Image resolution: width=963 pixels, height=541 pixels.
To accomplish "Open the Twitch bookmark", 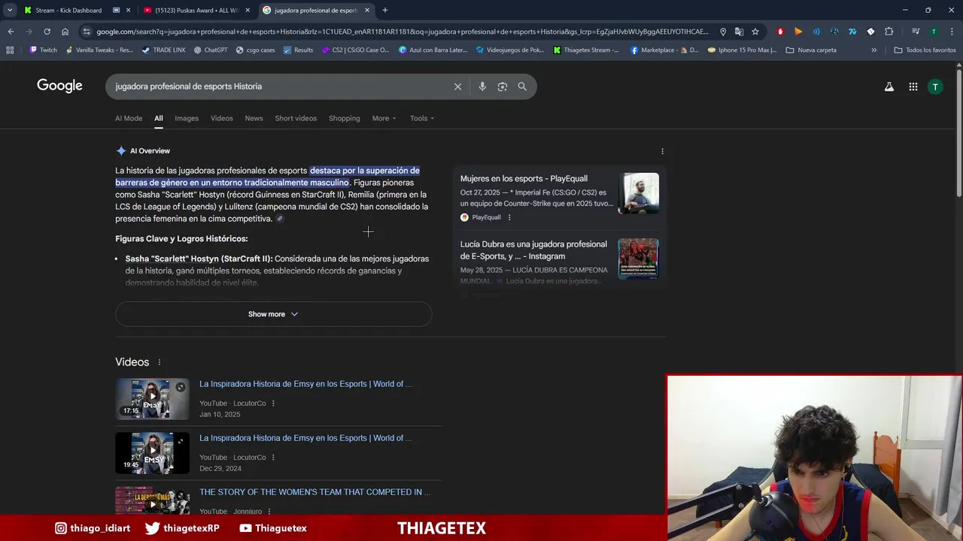I will (x=43, y=50).
